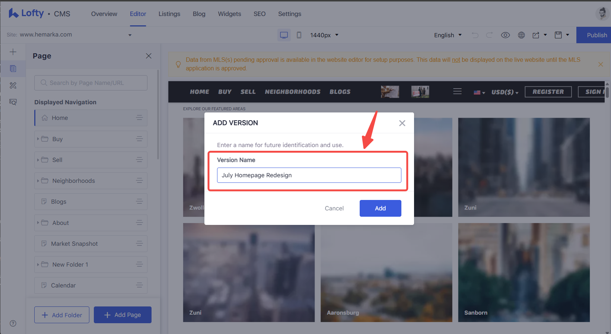
Task: Open the flag country selector
Action: tap(479, 92)
